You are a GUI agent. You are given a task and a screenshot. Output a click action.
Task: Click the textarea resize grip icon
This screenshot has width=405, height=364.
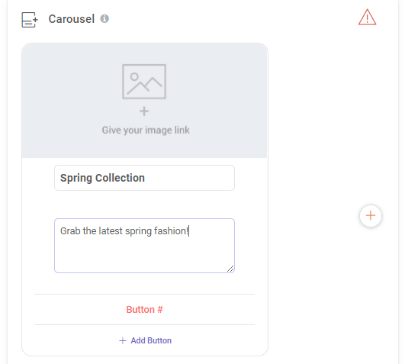(x=230, y=269)
